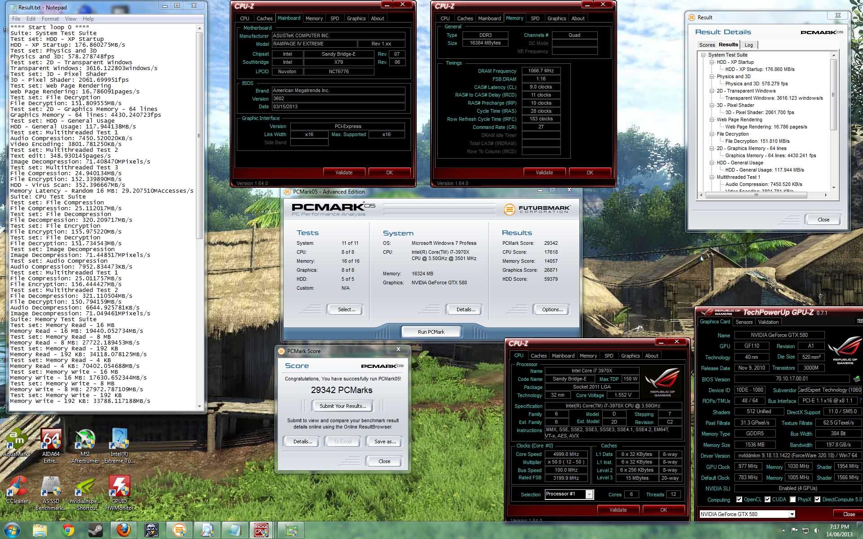Collapse the Physics and 3D node
The width and height of the screenshot is (863, 539).
[x=712, y=76]
